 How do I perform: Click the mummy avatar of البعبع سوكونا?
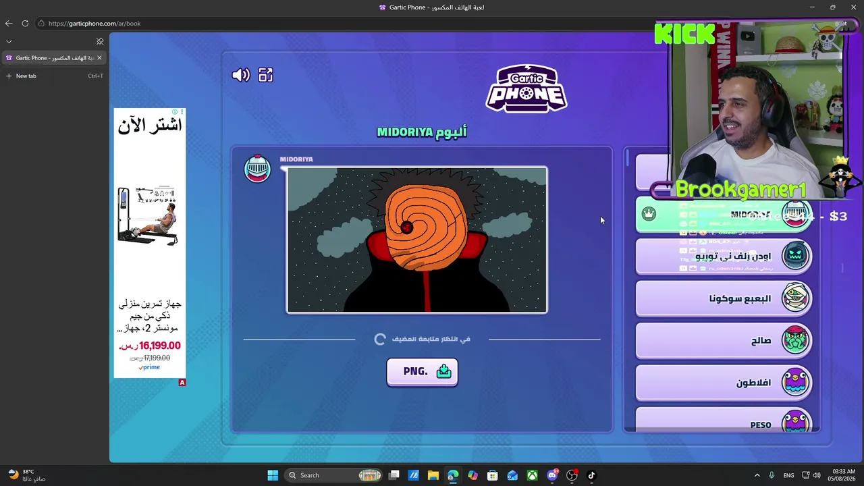(796, 298)
